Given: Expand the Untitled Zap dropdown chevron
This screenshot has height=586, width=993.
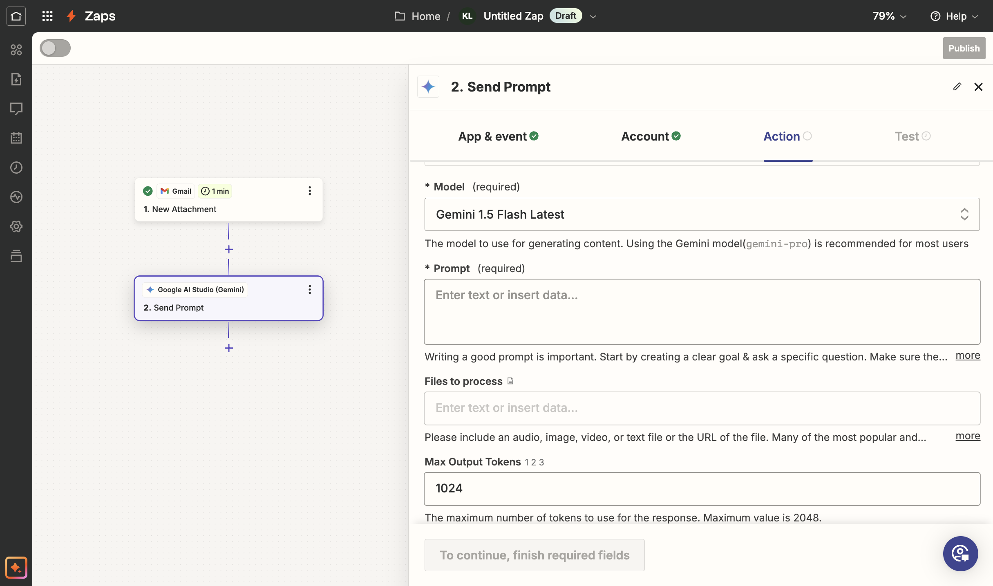Looking at the screenshot, I should click(593, 16).
